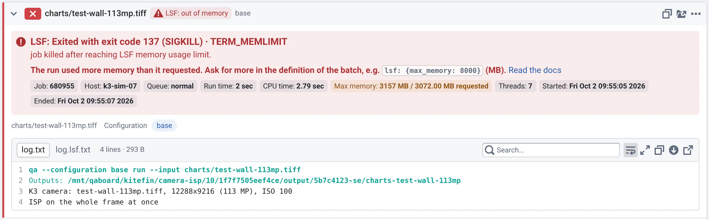Click the Configuration label

pyautogui.click(x=126, y=126)
